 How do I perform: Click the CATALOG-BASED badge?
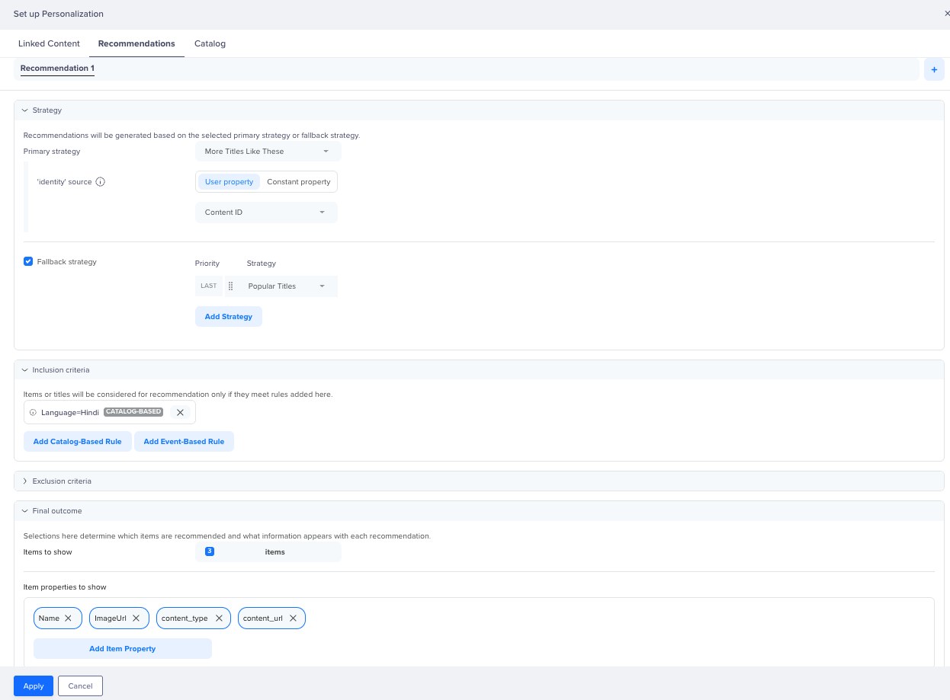tap(134, 412)
